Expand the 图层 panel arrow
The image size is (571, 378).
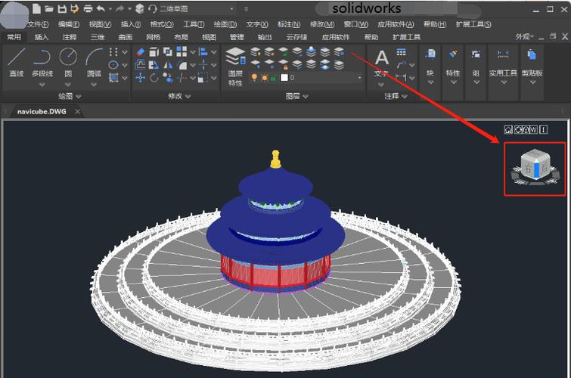click(x=306, y=97)
